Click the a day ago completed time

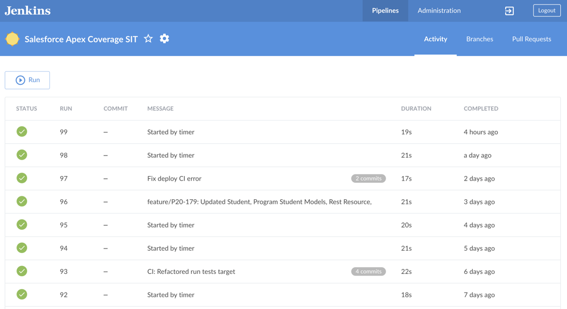477,155
